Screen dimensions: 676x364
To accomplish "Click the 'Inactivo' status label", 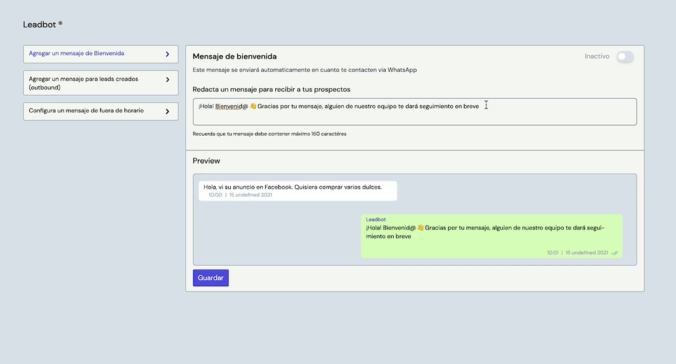I will coord(597,56).
